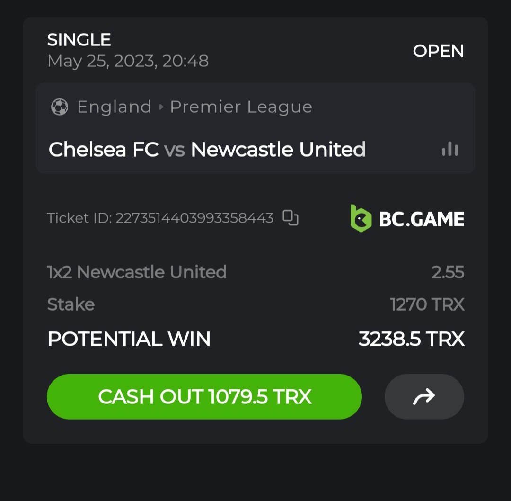This screenshot has height=501, width=511.
Task: Click the 2.55 odds value
Action: pyautogui.click(x=448, y=272)
